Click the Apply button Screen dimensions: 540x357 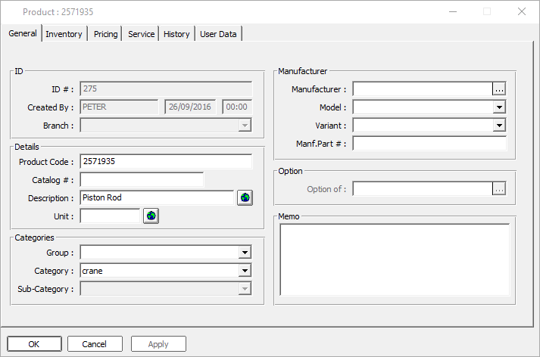tap(158, 344)
